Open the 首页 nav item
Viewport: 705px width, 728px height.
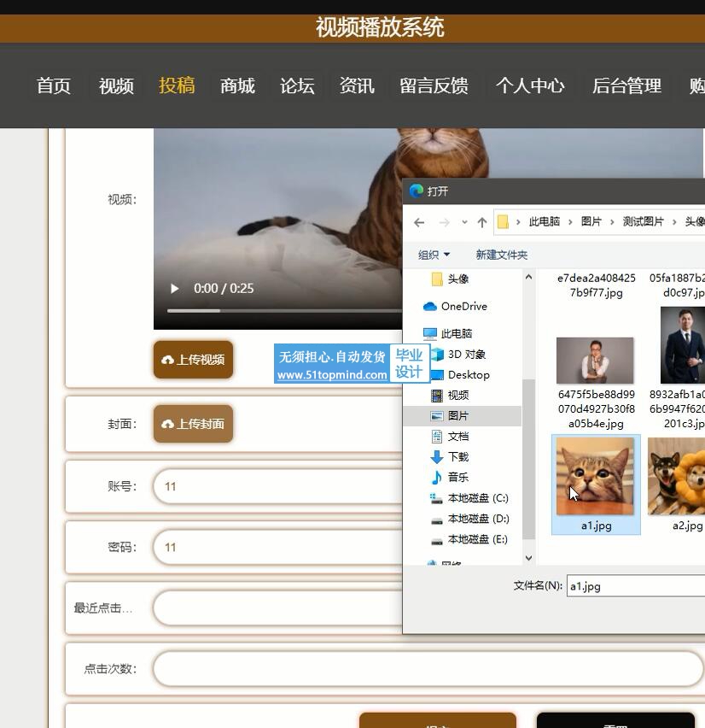53,85
